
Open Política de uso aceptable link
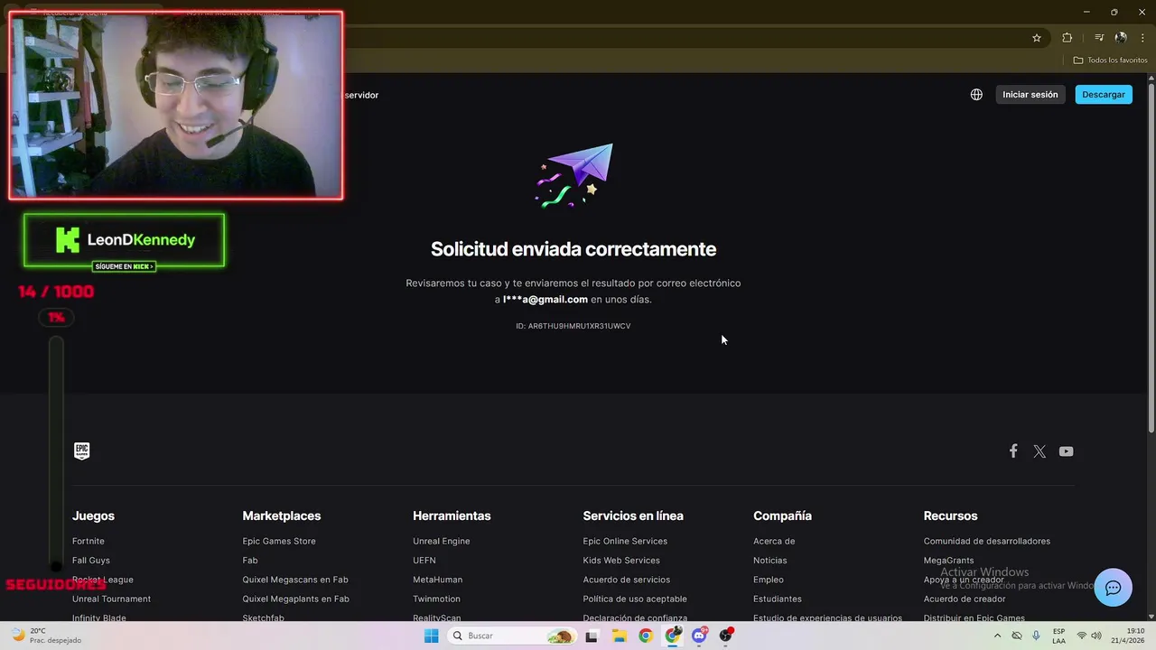635,599
